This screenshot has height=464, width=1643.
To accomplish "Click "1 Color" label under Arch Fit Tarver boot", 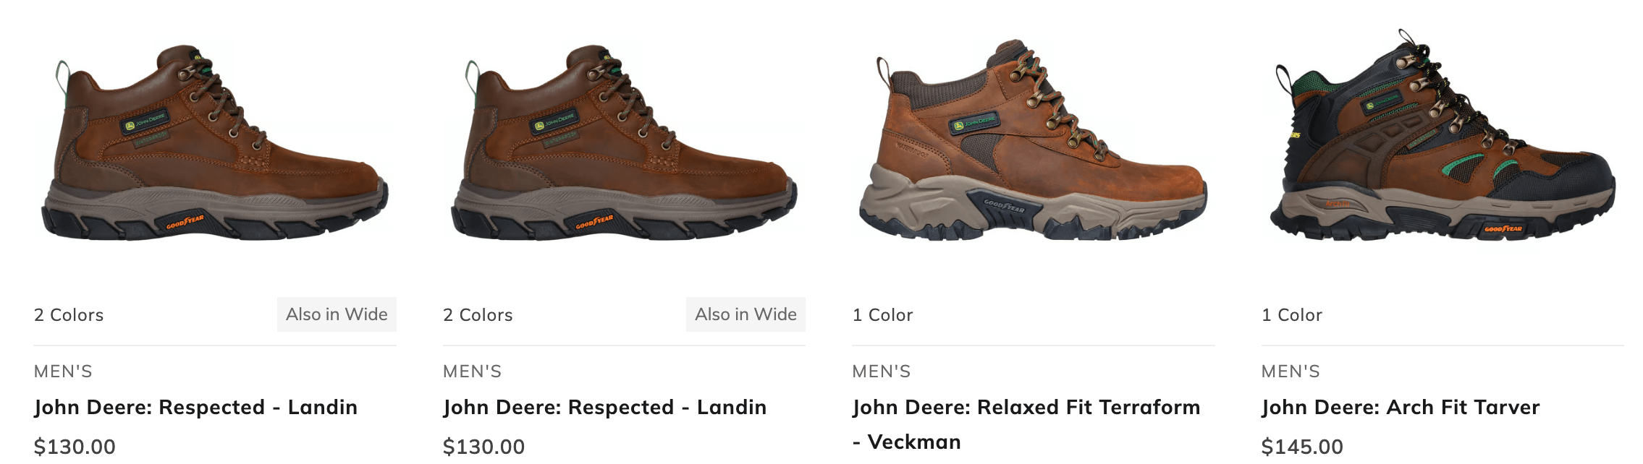I will [x=1292, y=315].
